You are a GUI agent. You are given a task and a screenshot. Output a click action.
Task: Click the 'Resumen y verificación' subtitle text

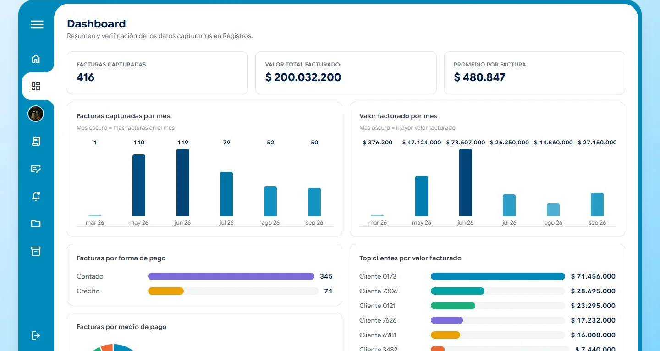pyautogui.click(x=160, y=36)
